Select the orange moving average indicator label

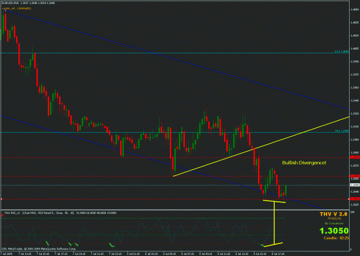point(17,8)
